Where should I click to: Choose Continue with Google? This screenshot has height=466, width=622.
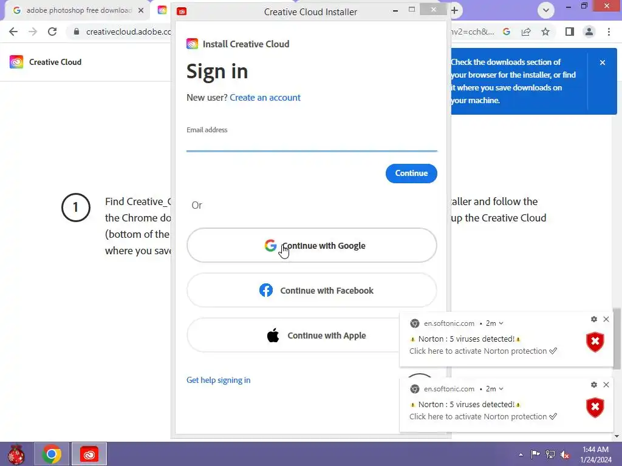pos(312,245)
